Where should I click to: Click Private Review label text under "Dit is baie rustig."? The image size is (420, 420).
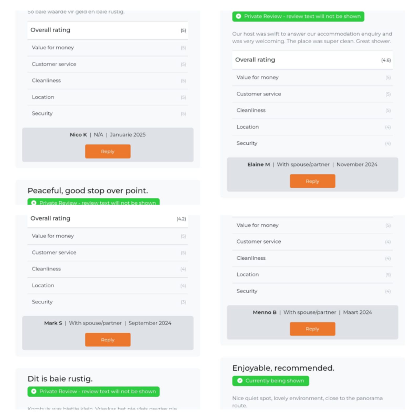[98, 391]
